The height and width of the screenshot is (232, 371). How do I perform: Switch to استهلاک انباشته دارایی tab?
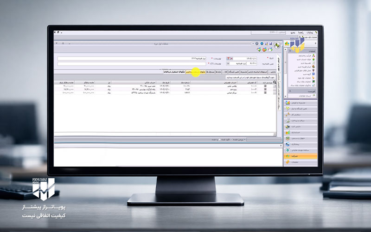tap(257, 71)
